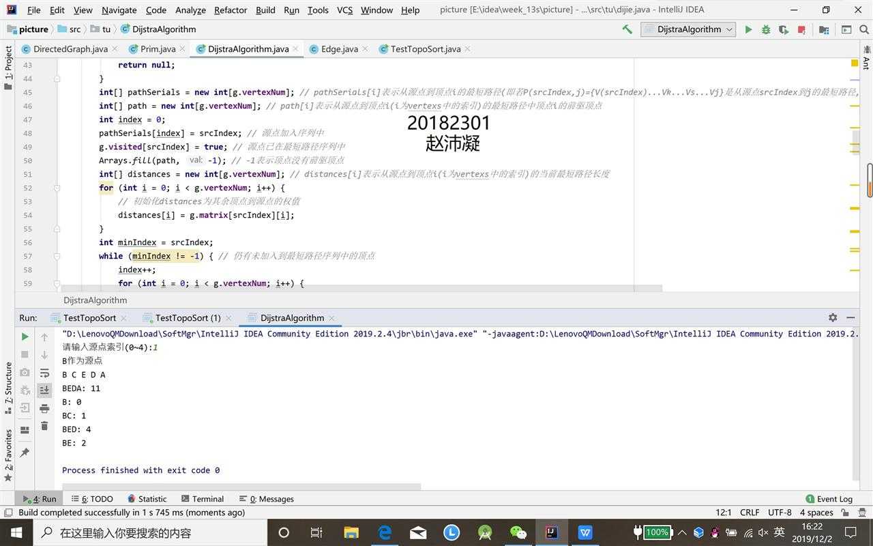
Task: Select the TestTopoSort (1) run tab
Action: [188, 318]
